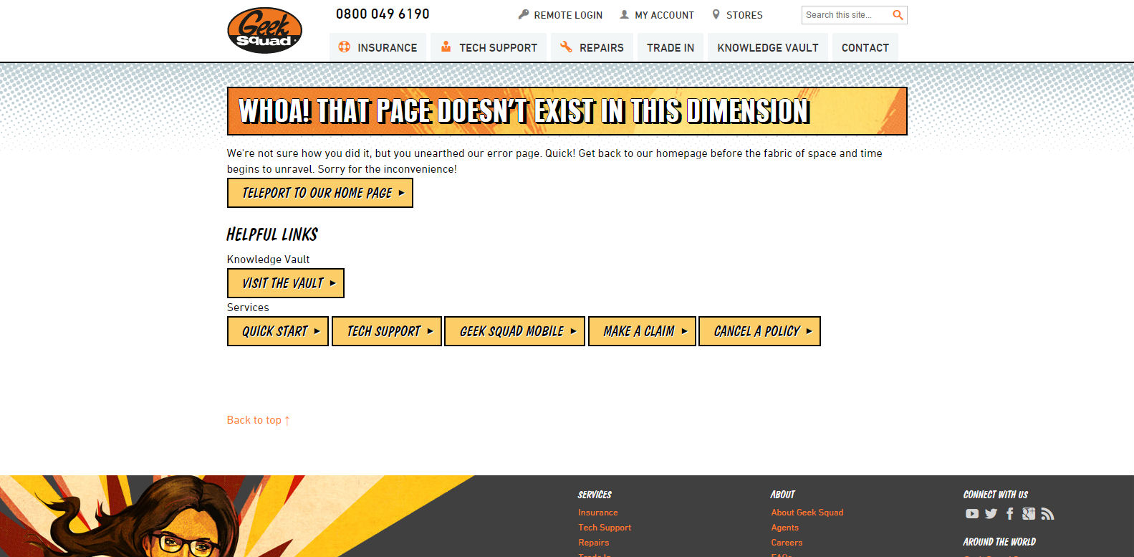1134x557 pixels.
Task: Open the footer Agents link
Action: tap(785, 528)
